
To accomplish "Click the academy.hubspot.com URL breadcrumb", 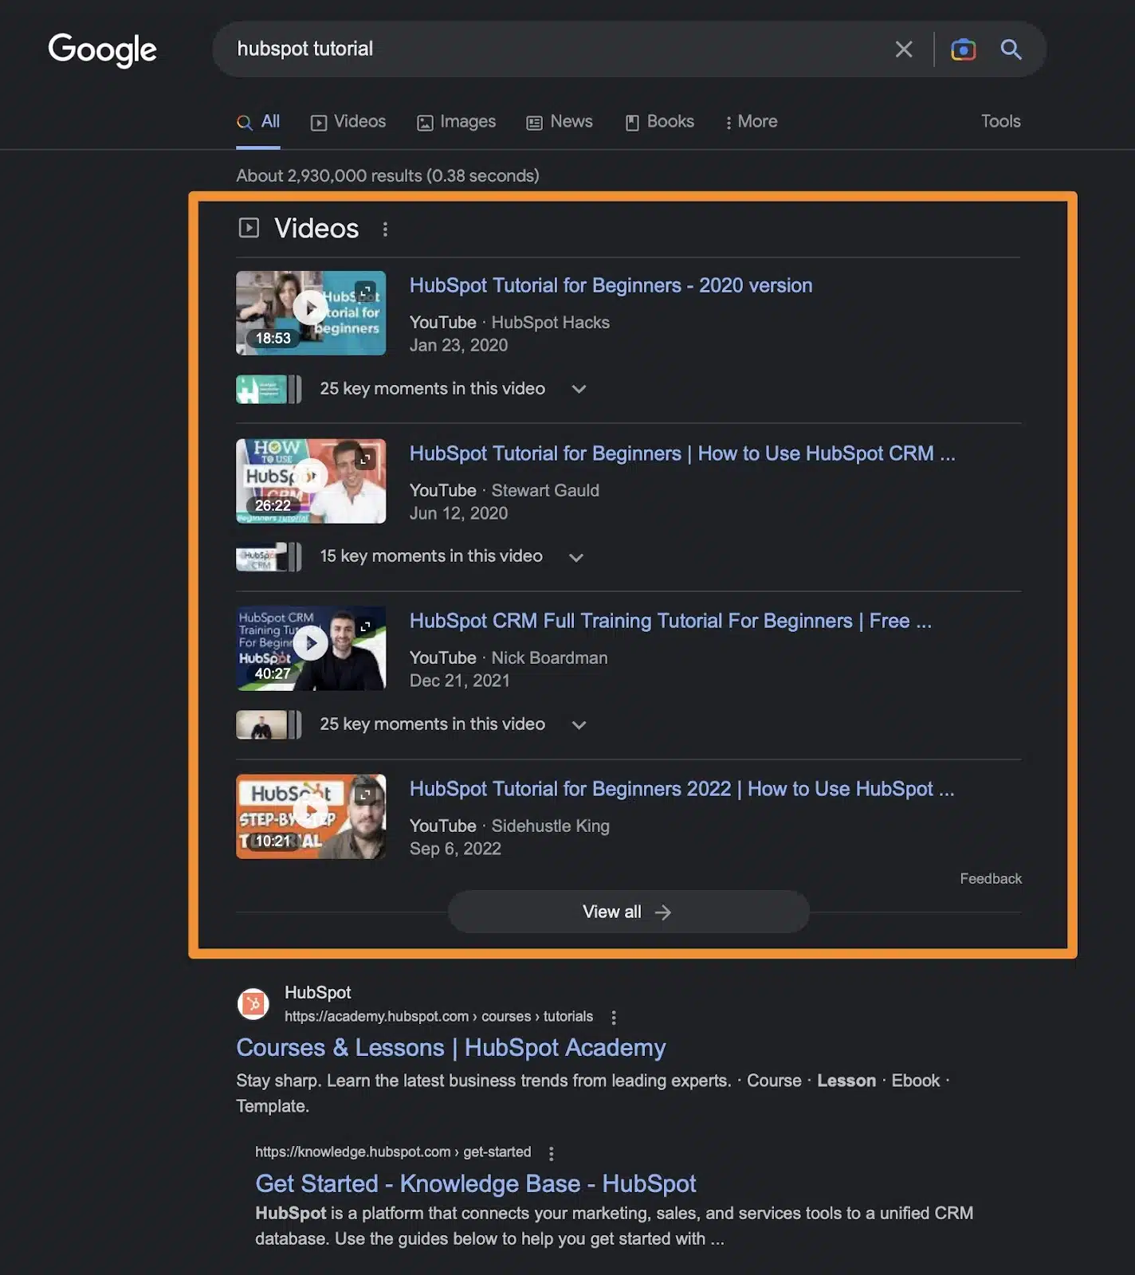I will click(438, 1017).
